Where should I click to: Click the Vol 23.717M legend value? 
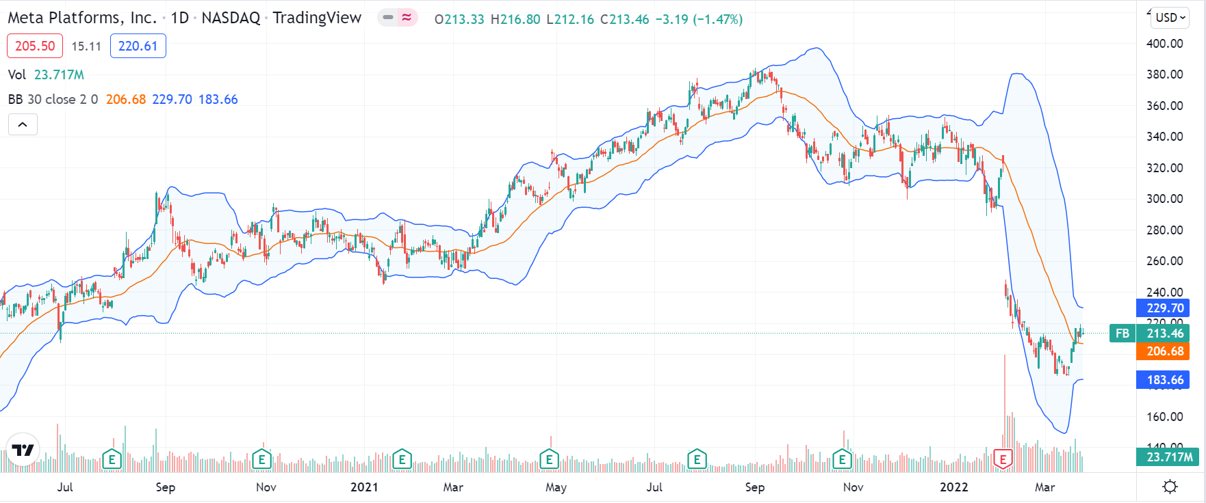pos(60,74)
